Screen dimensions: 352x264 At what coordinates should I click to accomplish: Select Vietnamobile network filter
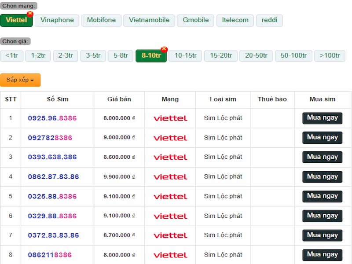coord(149,20)
